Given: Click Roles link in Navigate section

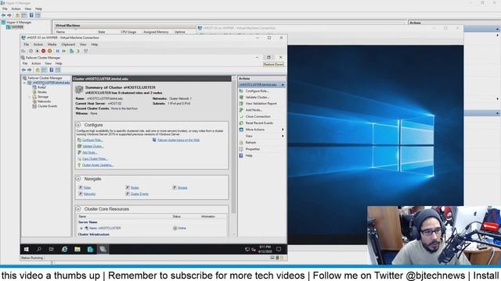Looking at the screenshot, I should tap(87, 187).
